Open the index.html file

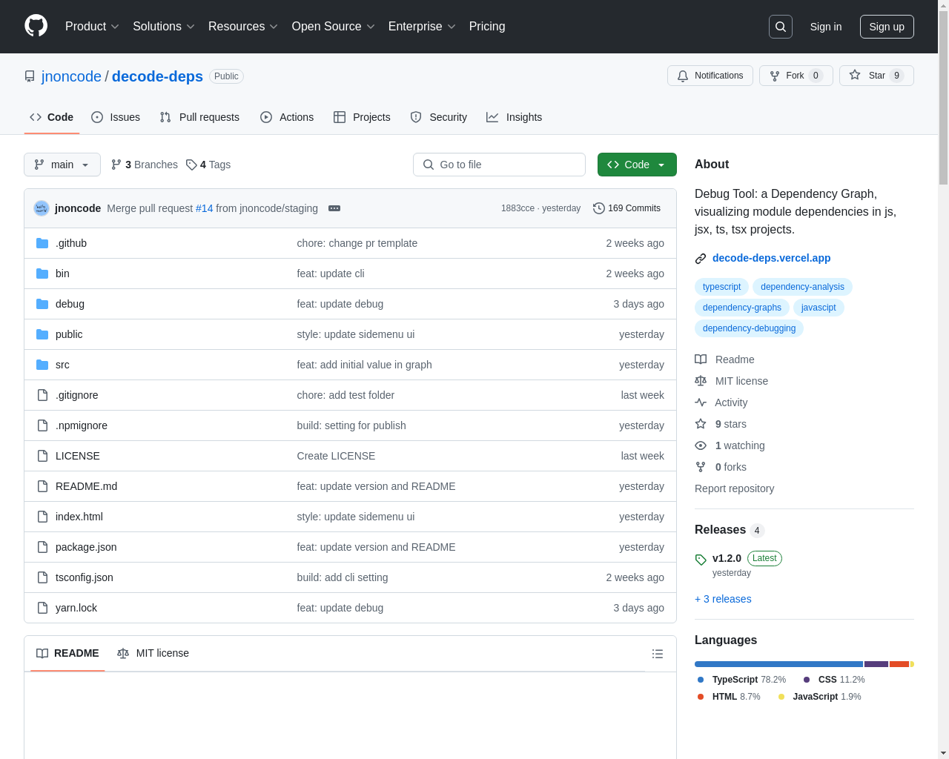pos(79,517)
